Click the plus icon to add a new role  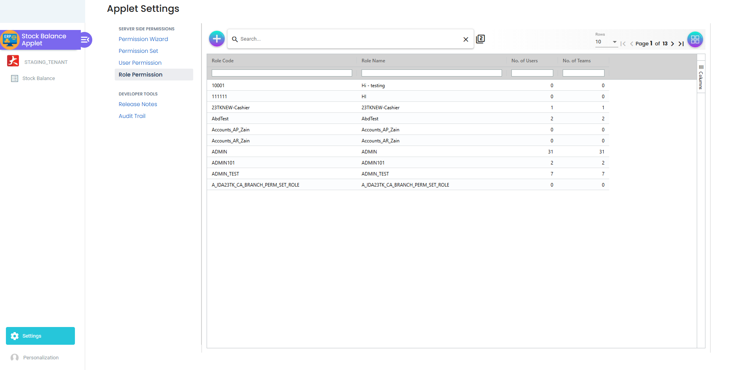216,39
